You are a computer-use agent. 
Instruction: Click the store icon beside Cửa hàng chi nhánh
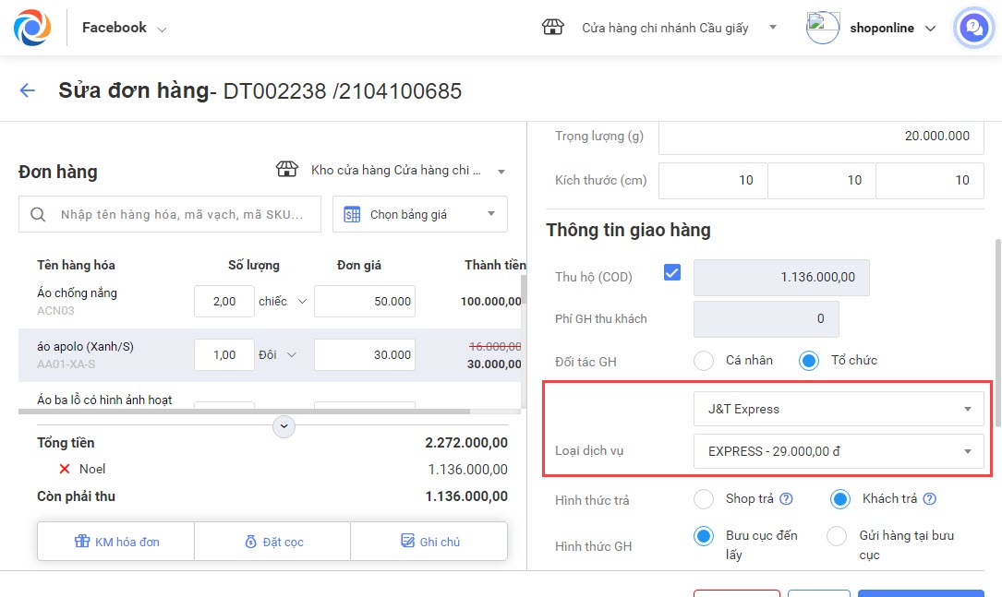click(552, 28)
